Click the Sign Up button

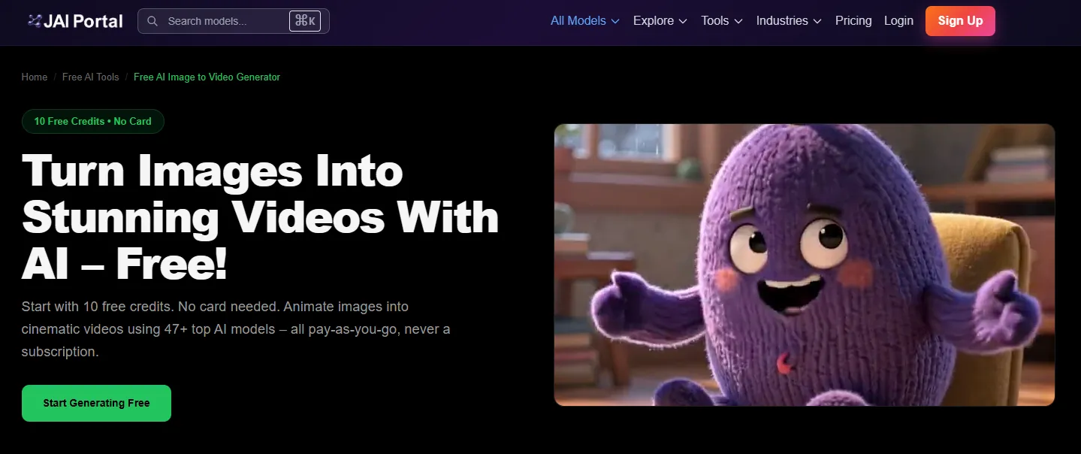tap(960, 21)
